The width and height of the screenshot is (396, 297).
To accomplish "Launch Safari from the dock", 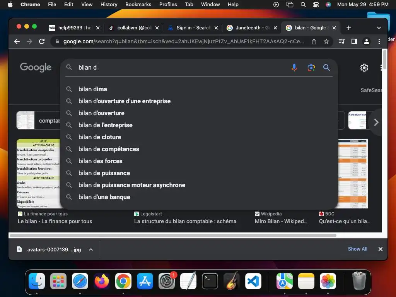I will pyautogui.click(x=80, y=281).
